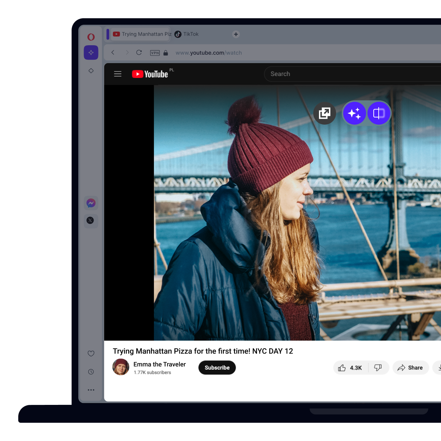
Task: Toggle the site security padlock
Action: point(165,53)
